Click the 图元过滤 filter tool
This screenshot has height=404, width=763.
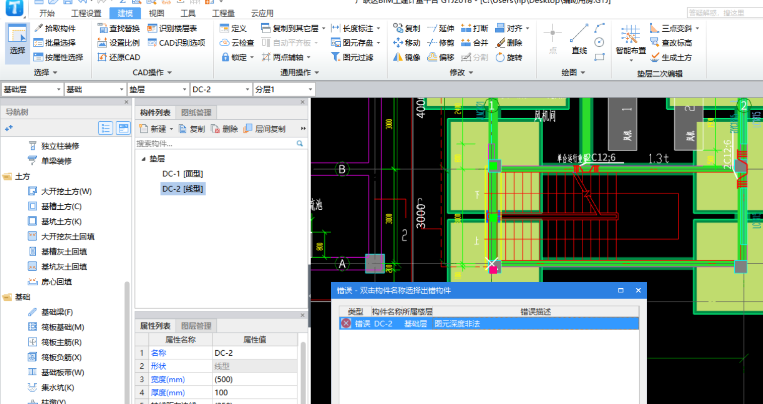(x=352, y=57)
